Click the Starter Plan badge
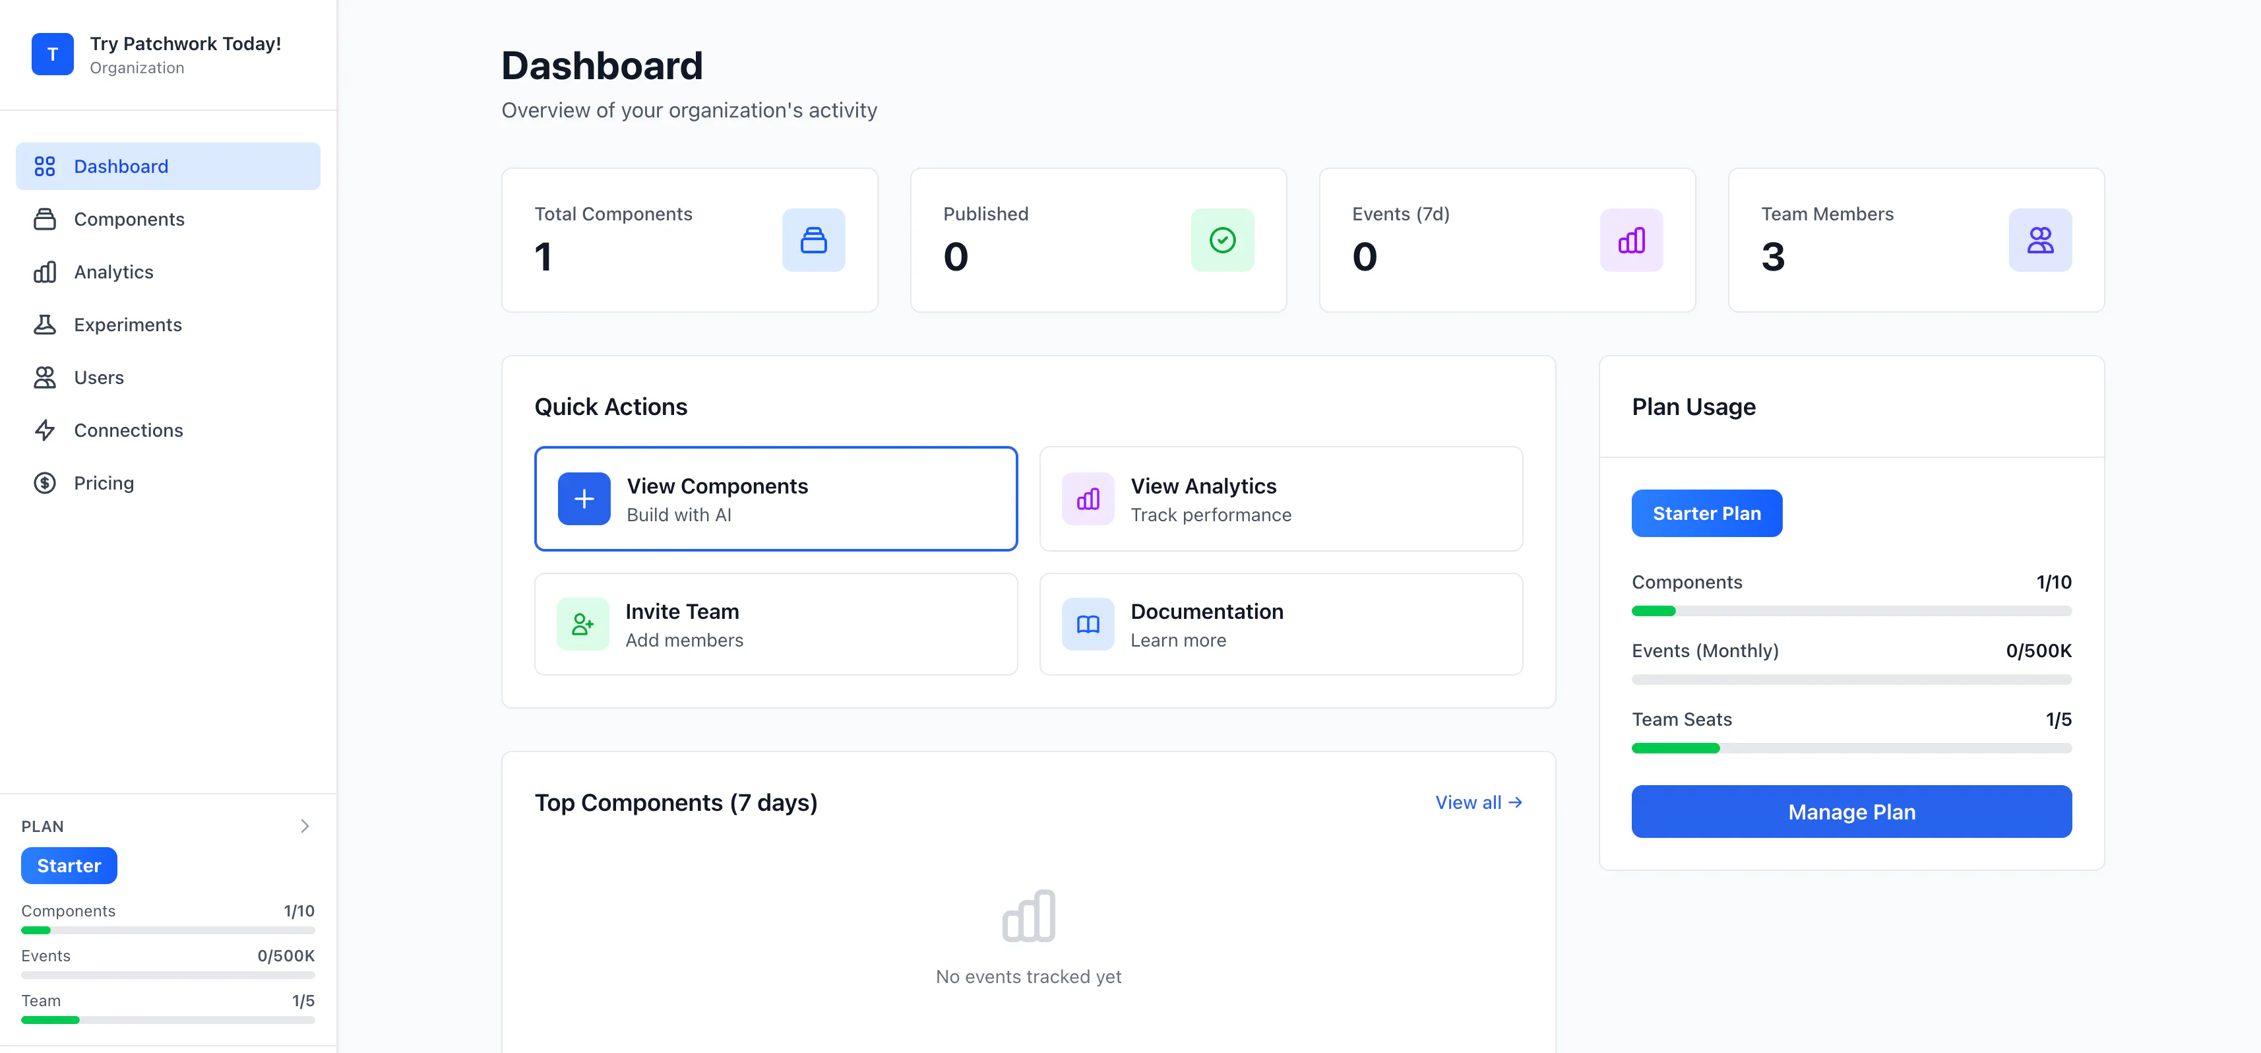Image resolution: width=2261 pixels, height=1053 pixels. [x=1707, y=513]
